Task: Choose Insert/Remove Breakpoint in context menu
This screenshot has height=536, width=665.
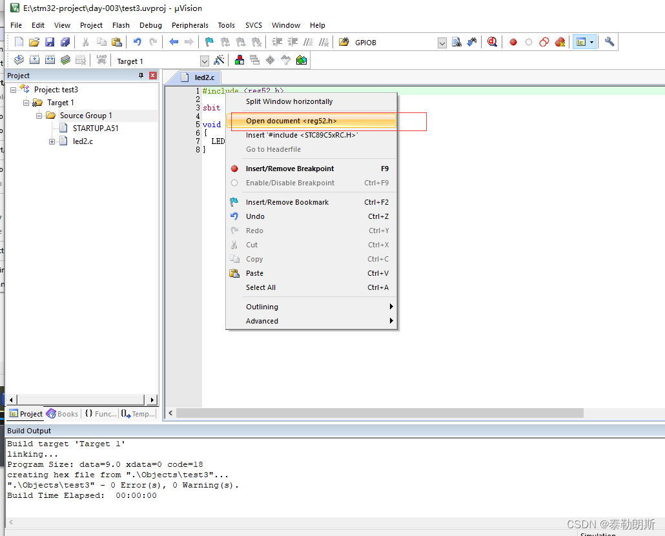Action: [312, 169]
